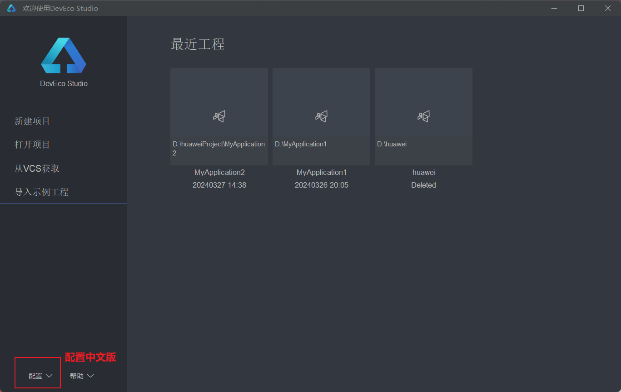Click the huawei project name label
The height and width of the screenshot is (392, 621).
[424, 172]
